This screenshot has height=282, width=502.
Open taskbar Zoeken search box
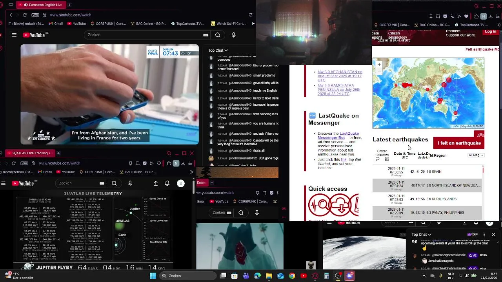188,276
